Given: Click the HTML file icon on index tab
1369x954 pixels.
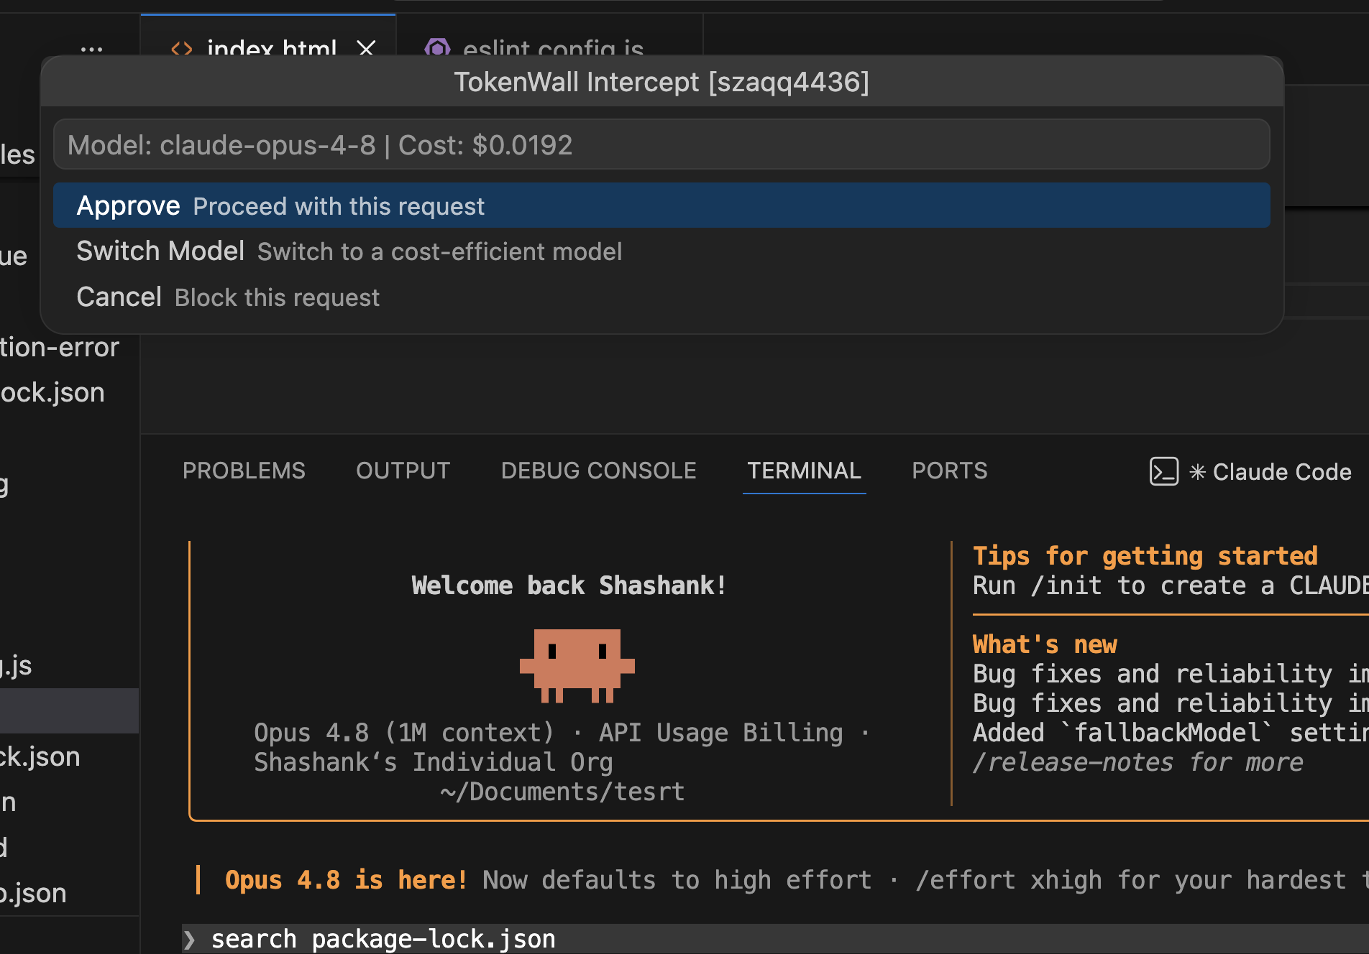Looking at the screenshot, I should pyautogui.click(x=182, y=49).
